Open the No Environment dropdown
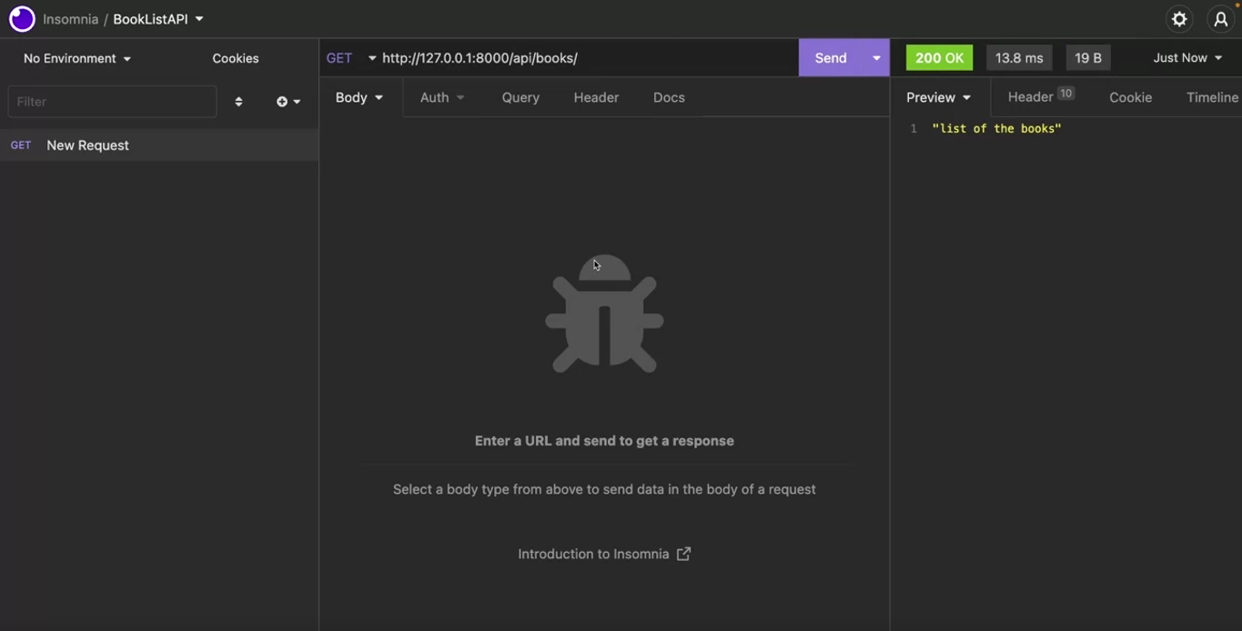This screenshot has height=631, width=1242. pyautogui.click(x=77, y=58)
